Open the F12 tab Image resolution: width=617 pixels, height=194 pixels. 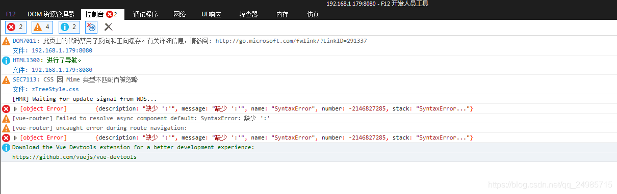pyautogui.click(x=11, y=14)
